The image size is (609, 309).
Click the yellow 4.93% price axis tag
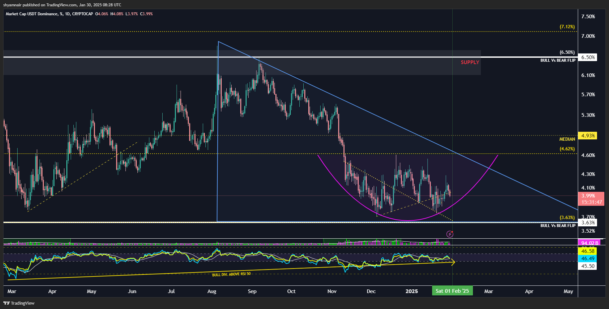click(588, 136)
